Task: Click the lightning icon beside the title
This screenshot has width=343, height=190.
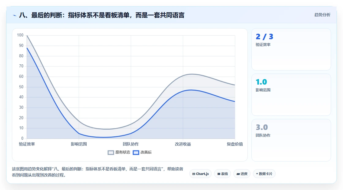Action: (14, 15)
